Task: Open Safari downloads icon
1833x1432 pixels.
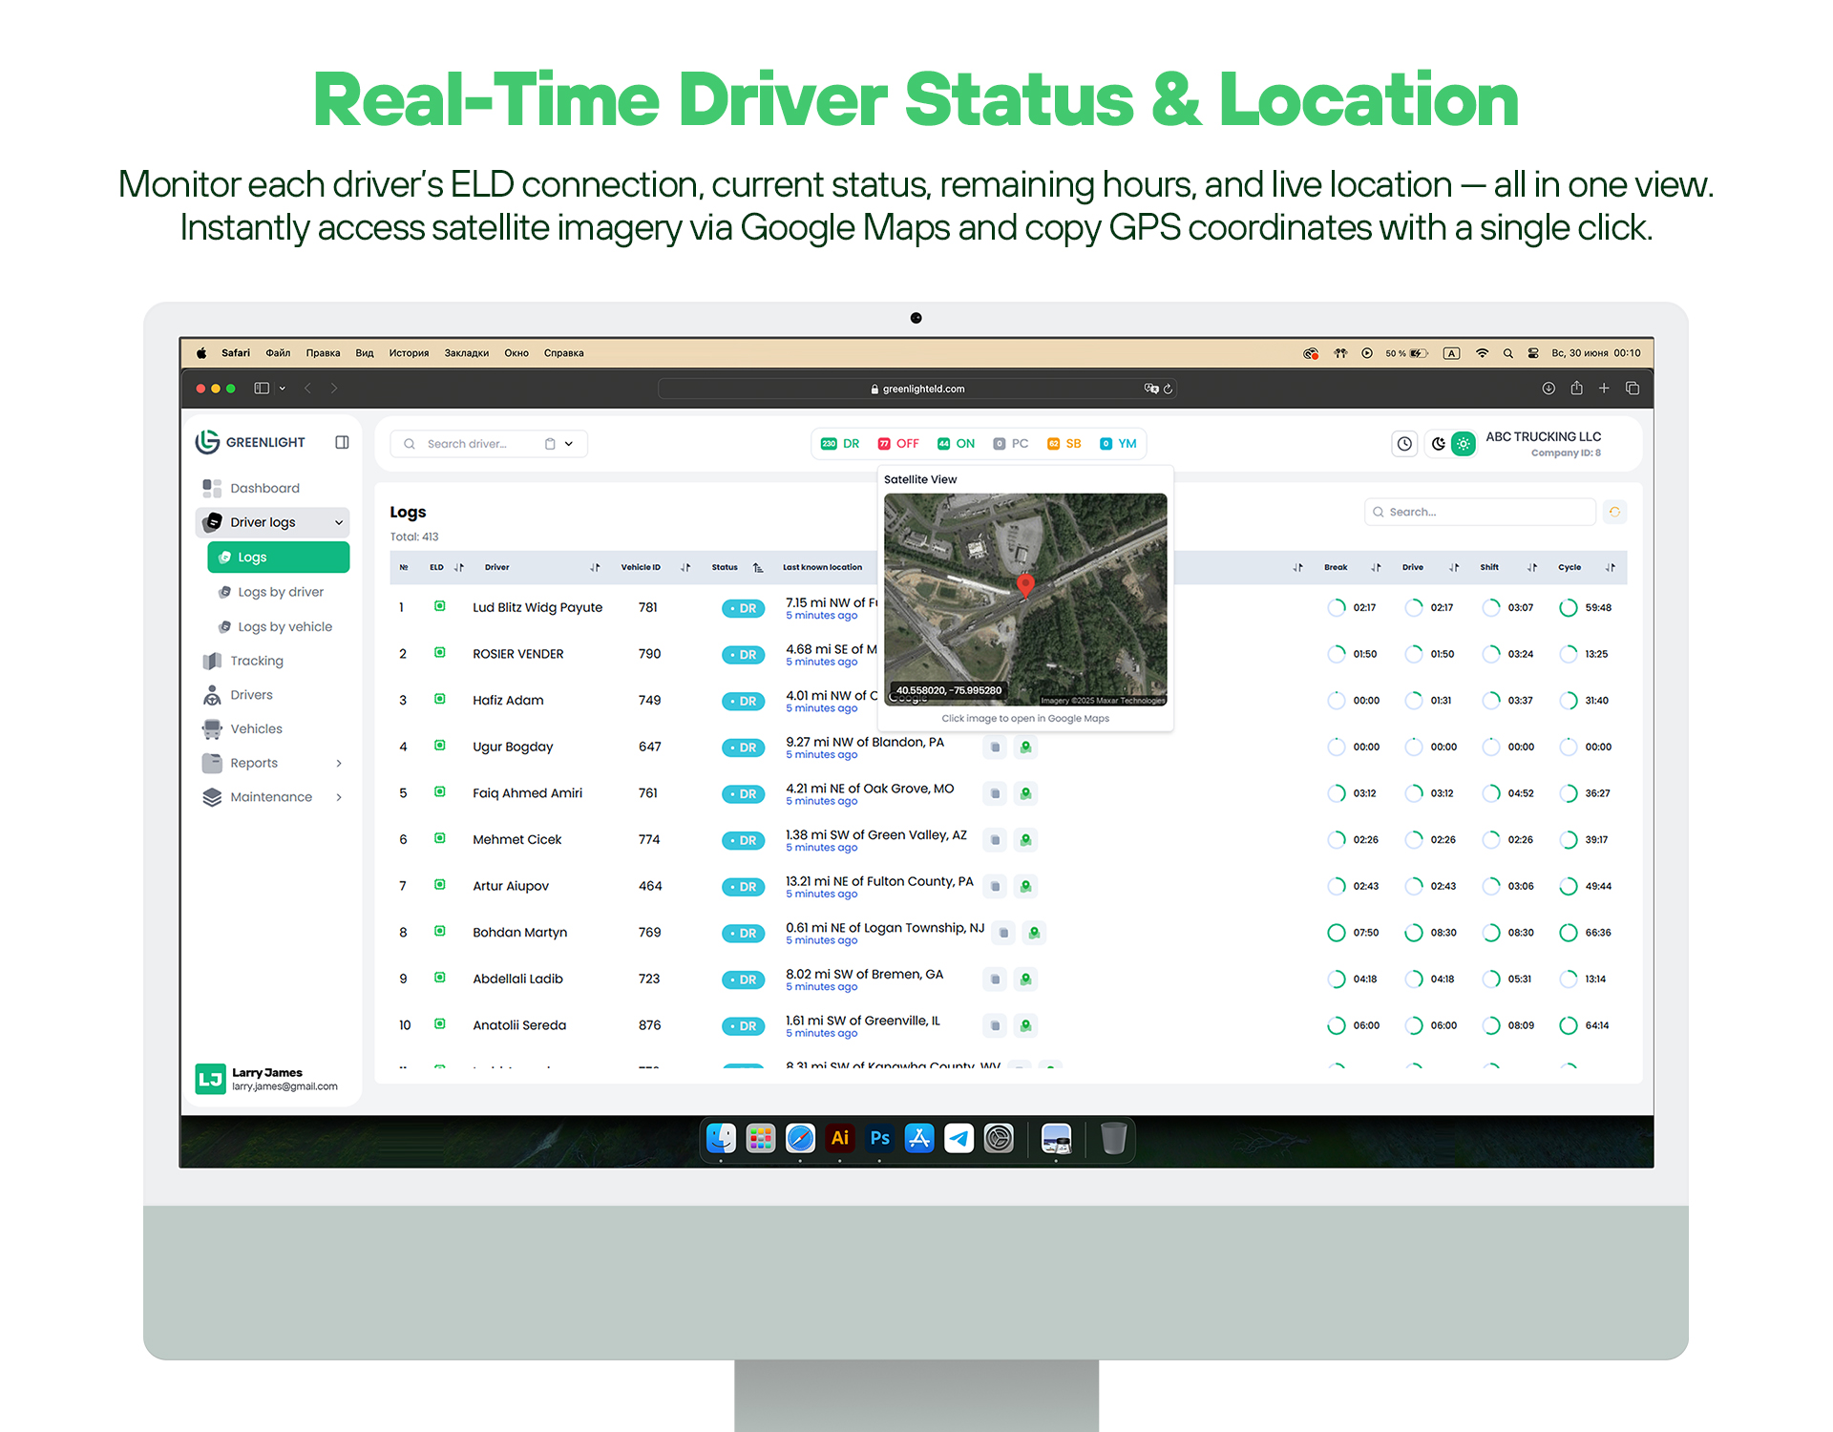Action: (1549, 388)
